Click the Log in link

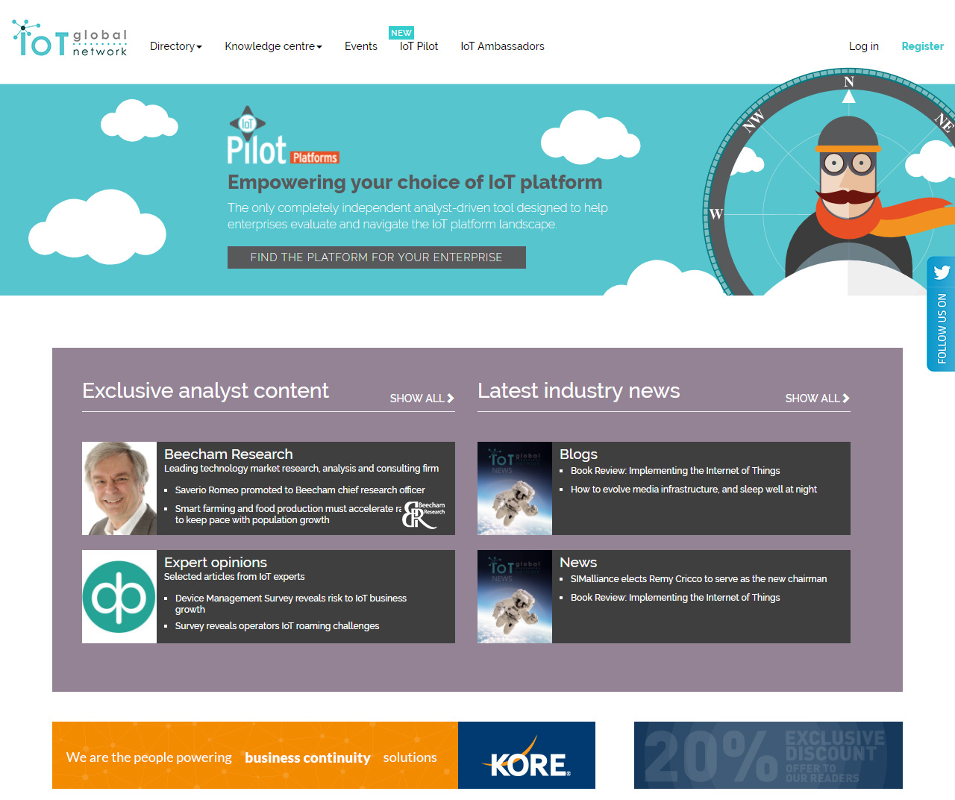pos(863,46)
